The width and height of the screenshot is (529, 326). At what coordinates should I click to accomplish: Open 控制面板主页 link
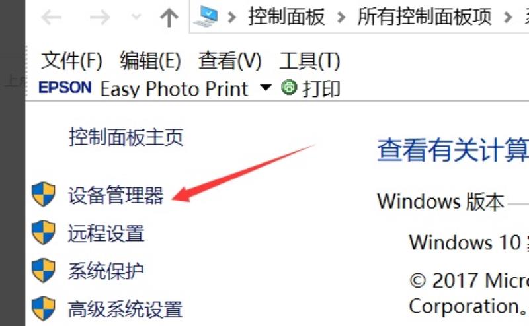pos(126,137)
